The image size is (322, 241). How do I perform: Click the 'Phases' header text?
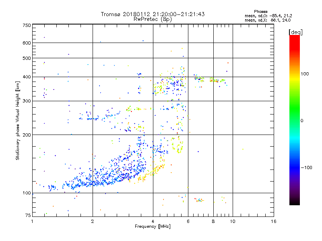coord(260,12)
